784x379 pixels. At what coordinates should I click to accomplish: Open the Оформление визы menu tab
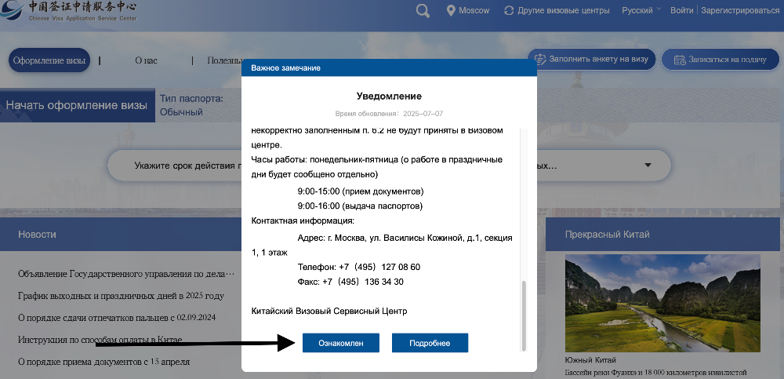[x=49, y=60]
